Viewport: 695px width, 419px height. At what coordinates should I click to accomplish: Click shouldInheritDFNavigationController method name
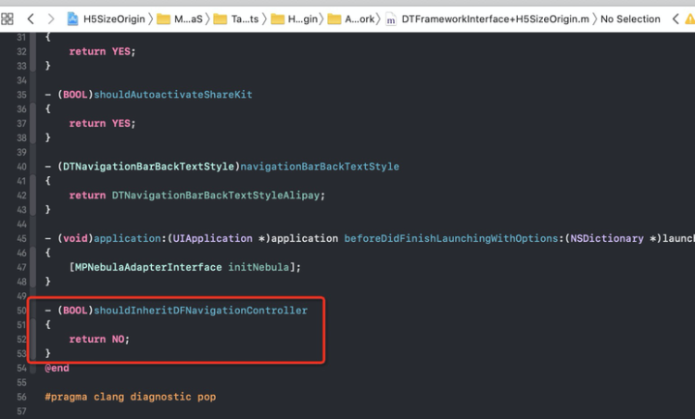click(x=200, y=311)
